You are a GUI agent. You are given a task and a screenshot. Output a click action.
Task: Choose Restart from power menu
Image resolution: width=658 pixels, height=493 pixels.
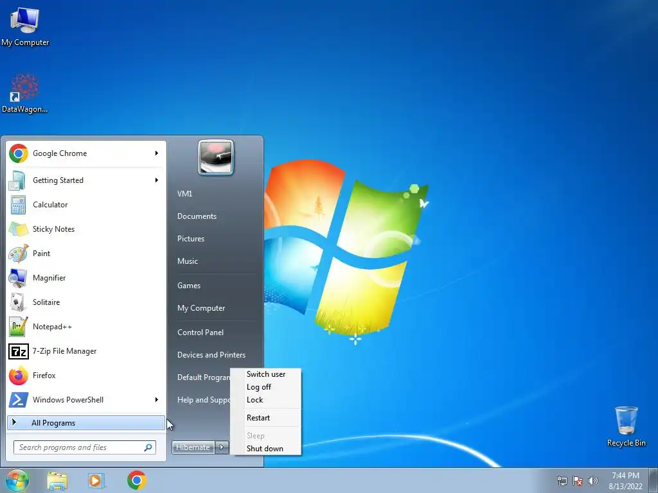[x=265, y=417]
